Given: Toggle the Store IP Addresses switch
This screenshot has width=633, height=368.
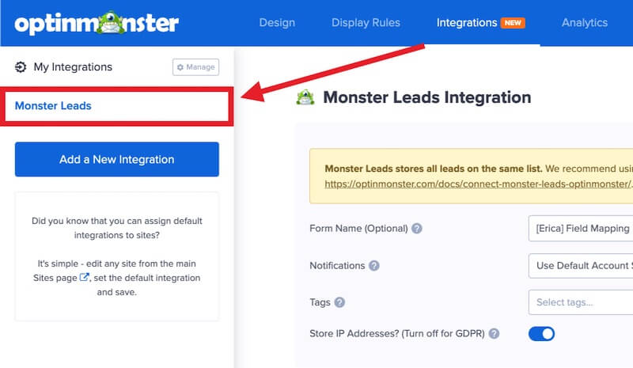Looking at the screenshot, I should [541, 334].
